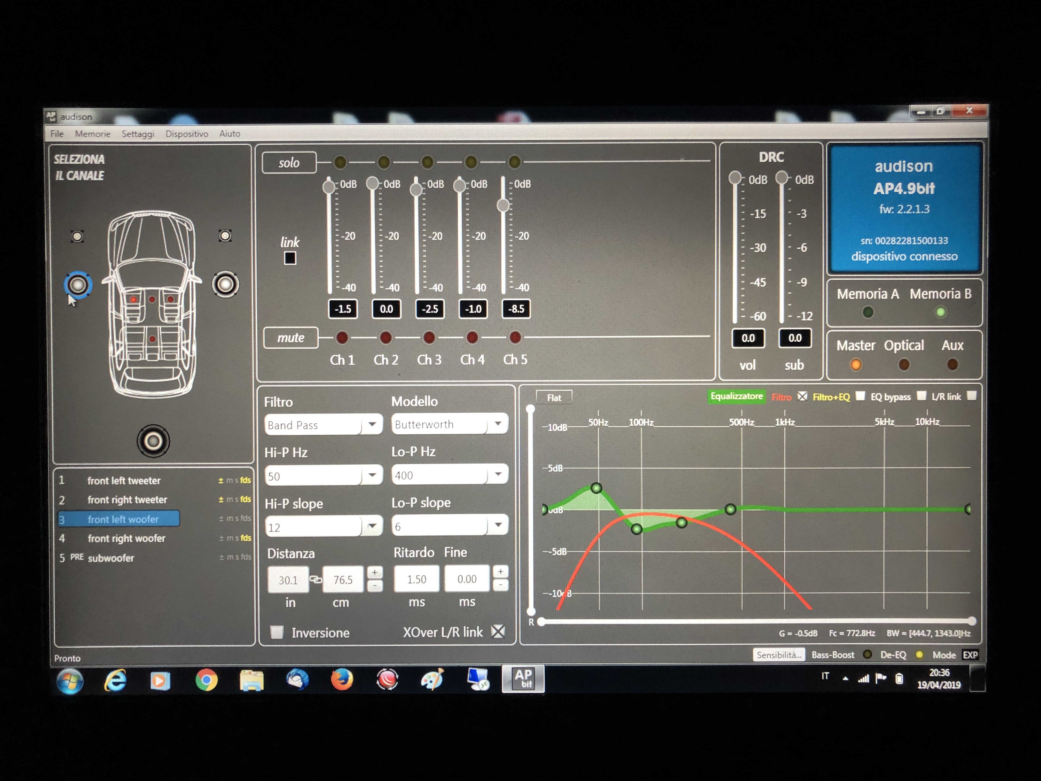Select the Optical input source
Screen dimensions: 1041x781
click(904, 364)
